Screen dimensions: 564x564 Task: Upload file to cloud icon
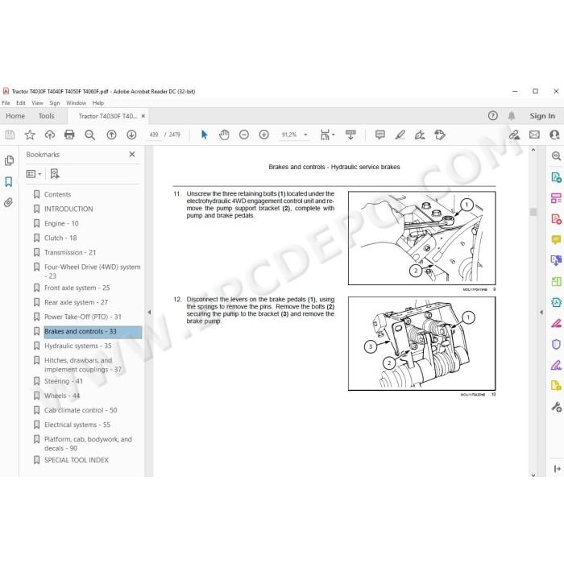coord(50,135)
